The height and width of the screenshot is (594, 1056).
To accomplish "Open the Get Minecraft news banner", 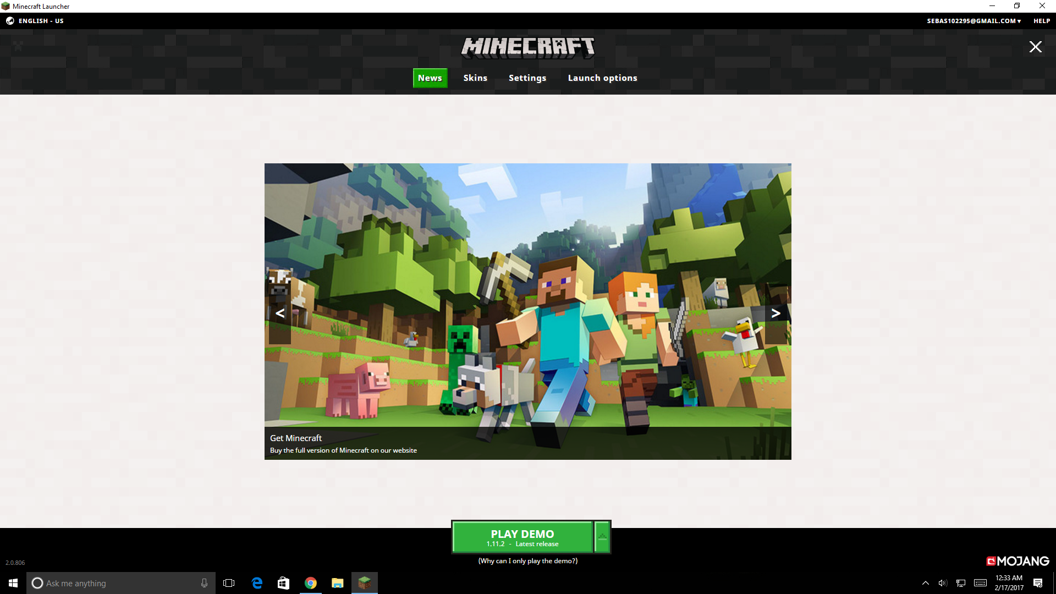I will click(528, 311).
